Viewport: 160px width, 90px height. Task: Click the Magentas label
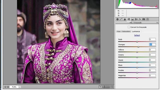122,75
